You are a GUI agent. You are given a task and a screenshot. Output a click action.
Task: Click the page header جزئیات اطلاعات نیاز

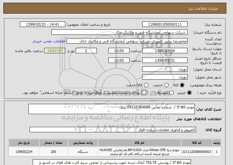203,8
